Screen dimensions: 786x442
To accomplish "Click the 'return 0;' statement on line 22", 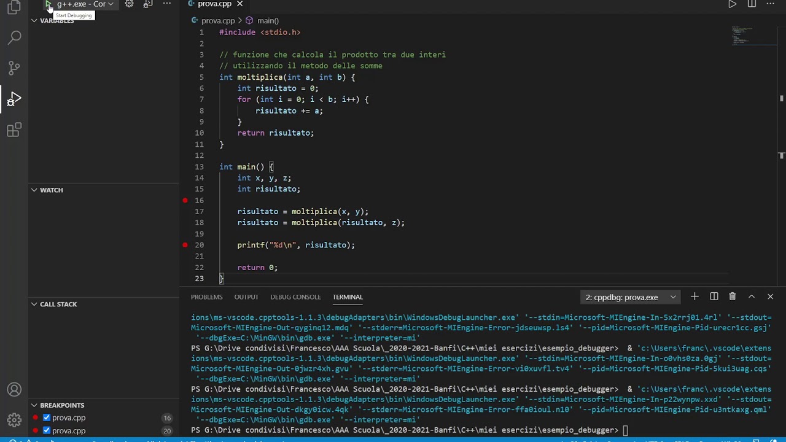I will (x=257, y=268).
